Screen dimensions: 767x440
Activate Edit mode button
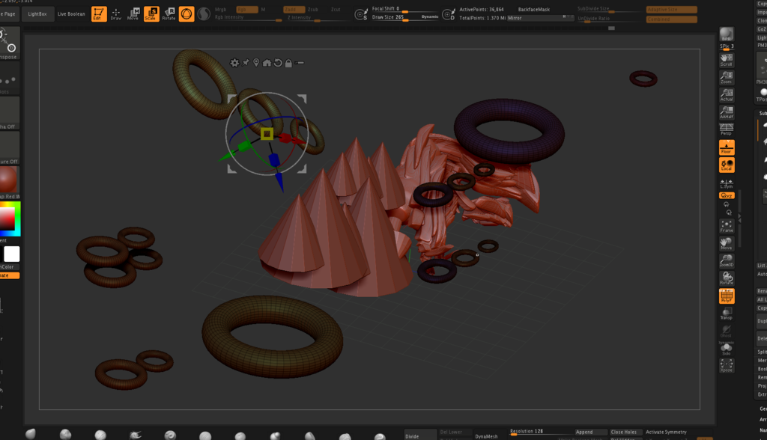tap(99, 13)
